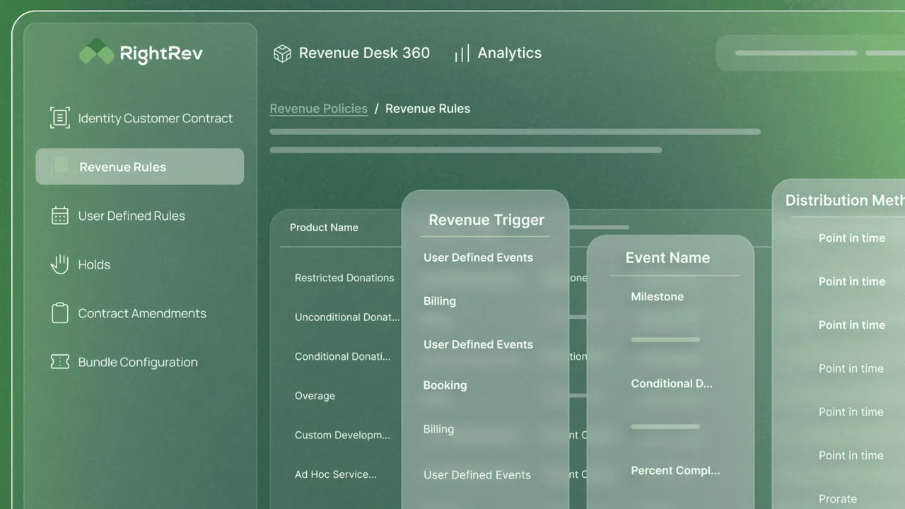Click the Event Name card header
The width and height of the screenshot is (905, 509).
tap(667, 258)
